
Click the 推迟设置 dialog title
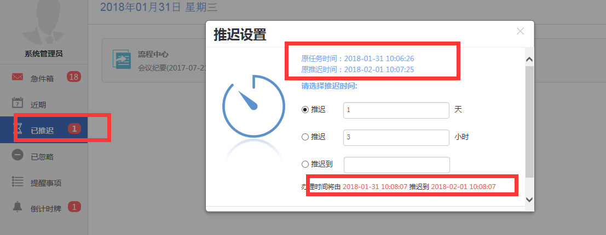click(x=240, y=34)
